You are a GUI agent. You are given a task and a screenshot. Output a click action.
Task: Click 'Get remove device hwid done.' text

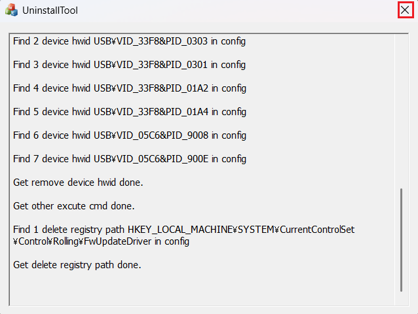[x=78, y=183]
